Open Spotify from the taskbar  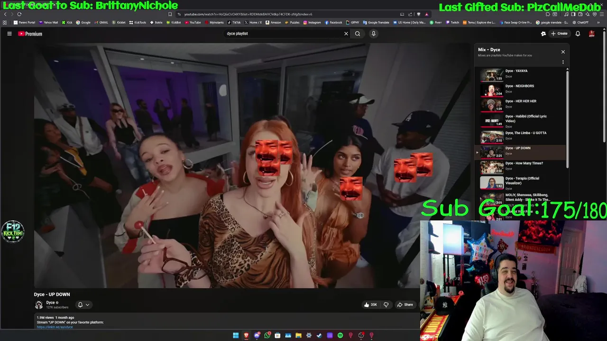click(x=340, y=335)
